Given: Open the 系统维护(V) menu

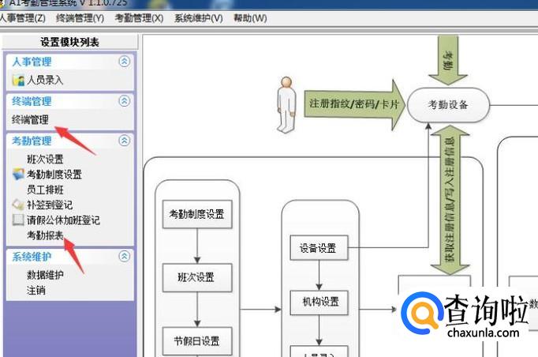Looking at the screenshot, I should coord(198,18).
